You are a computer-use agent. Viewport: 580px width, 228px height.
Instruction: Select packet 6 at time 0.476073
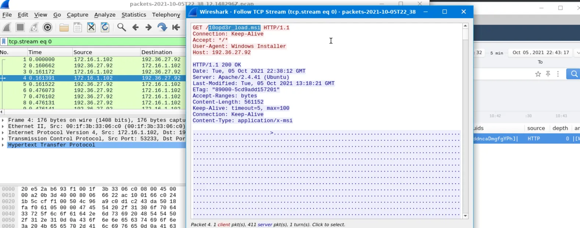(x=93, y=90)
